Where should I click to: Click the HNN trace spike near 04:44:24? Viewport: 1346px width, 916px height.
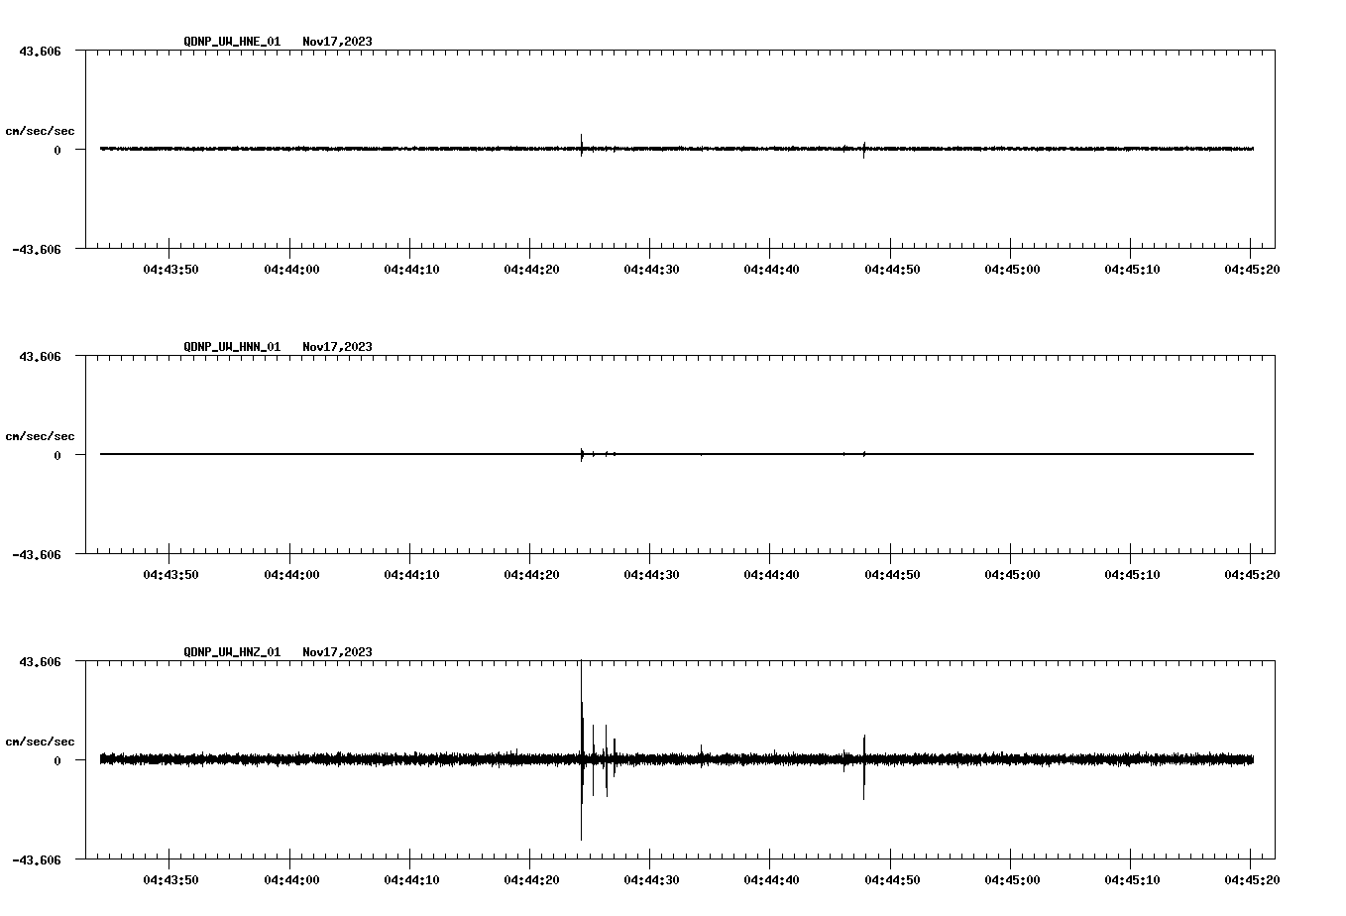tap(582, 454)
